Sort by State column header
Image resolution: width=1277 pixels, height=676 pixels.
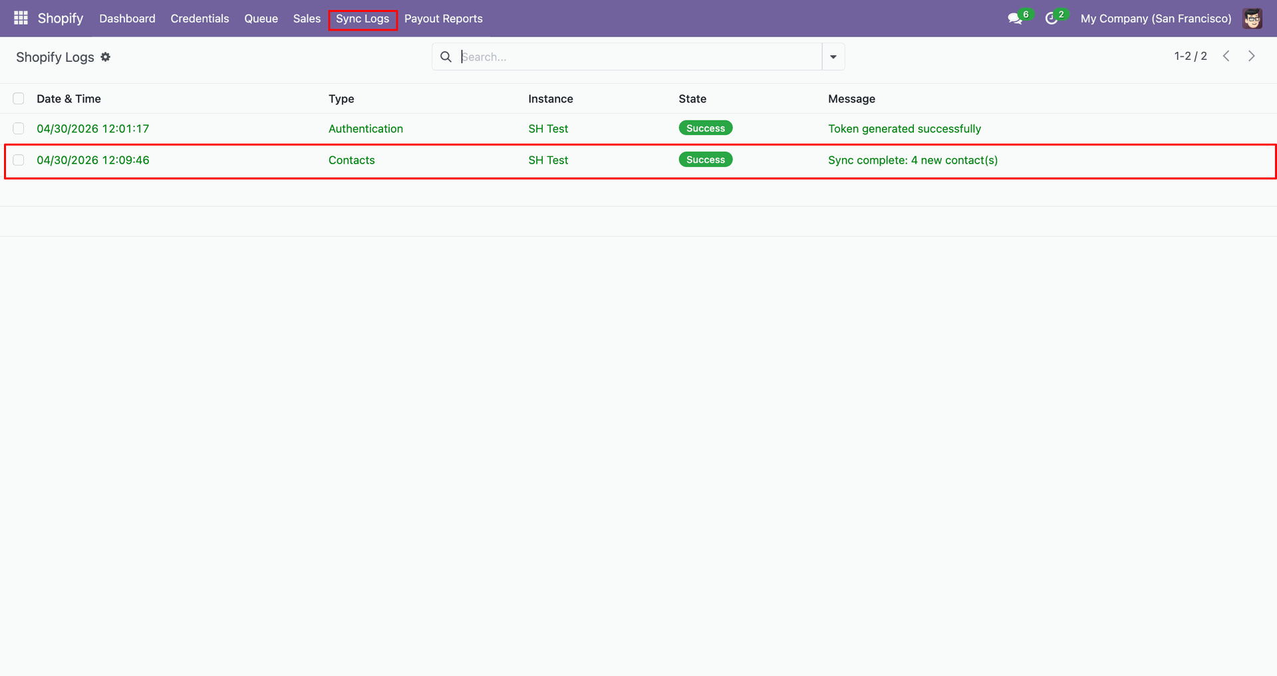[x=692, y=98]
